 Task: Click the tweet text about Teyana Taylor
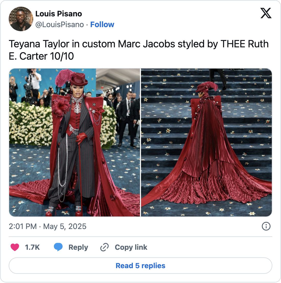coord(139,50)
